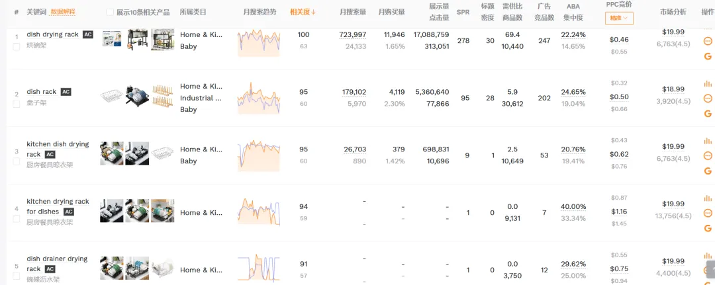Viewport: 715px width, 285px height.
Task: Open bar chart analysis for kitchen dish drying rack
Action: tap(708, 141)
